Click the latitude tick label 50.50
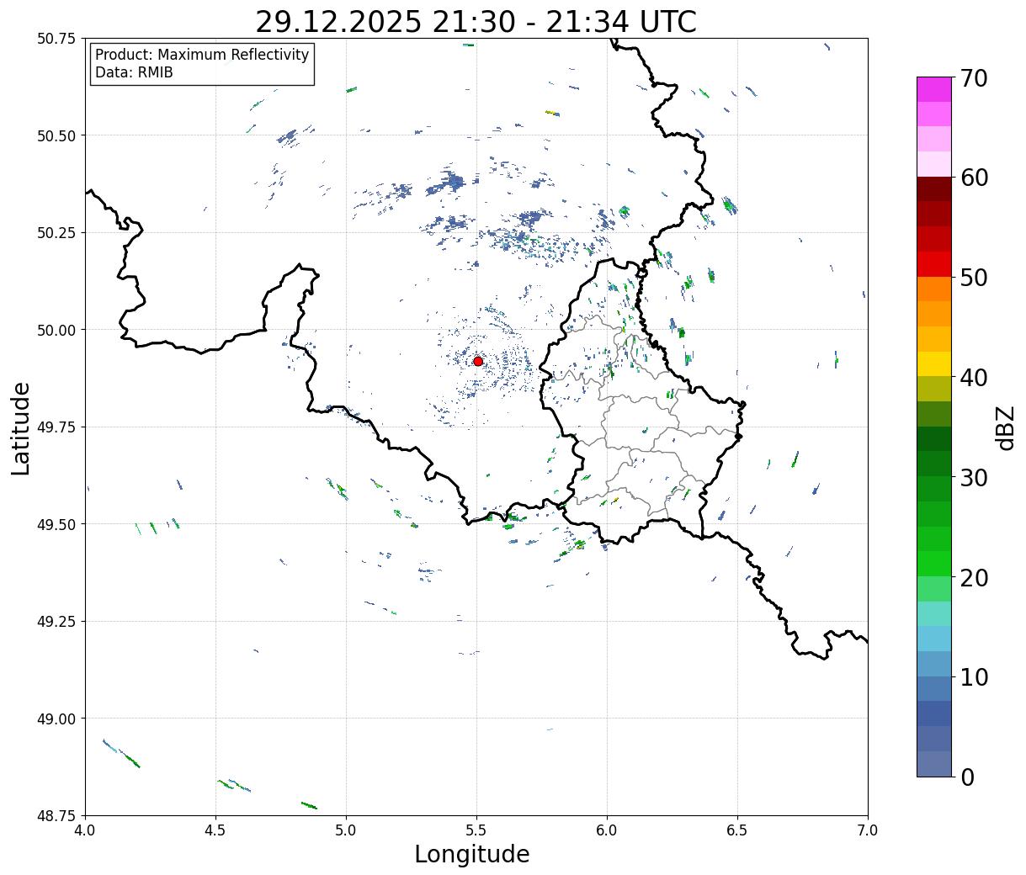This screenshot has width=1026, height=875. pos(56,135)
